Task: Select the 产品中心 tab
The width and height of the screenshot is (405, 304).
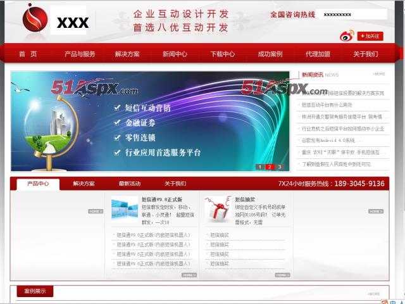Action: (x=38, y=184)
